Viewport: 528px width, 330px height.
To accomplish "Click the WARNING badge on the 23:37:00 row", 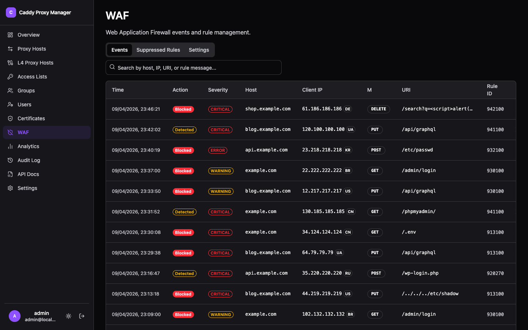I will click(221, 171).
